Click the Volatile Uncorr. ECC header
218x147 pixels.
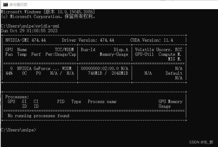158,50
